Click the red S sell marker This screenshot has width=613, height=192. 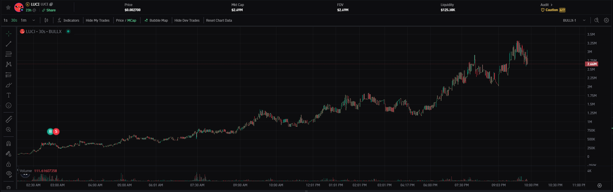56,131
